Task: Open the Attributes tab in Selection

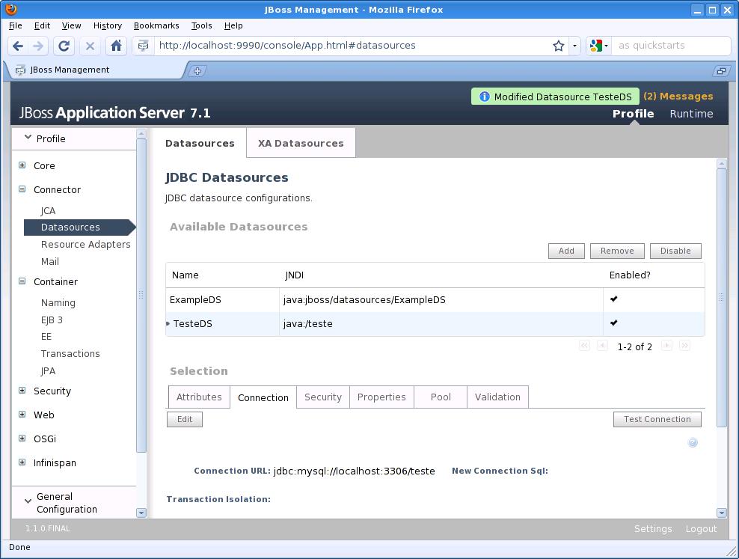Action: click(199, 397)
